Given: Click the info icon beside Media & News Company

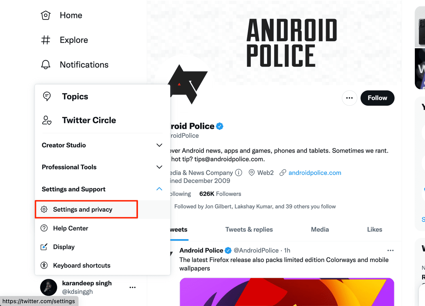Looking at the screenshot, I should [x=239, y=173].
